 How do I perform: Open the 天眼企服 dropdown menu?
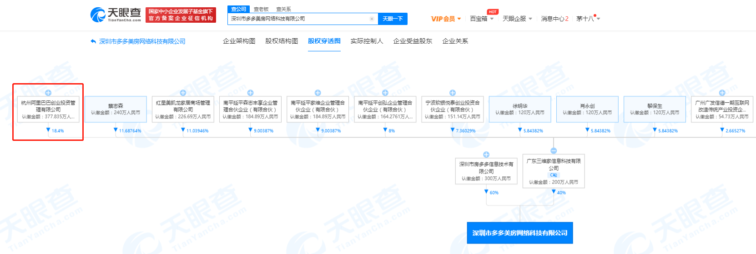point(517,19)
